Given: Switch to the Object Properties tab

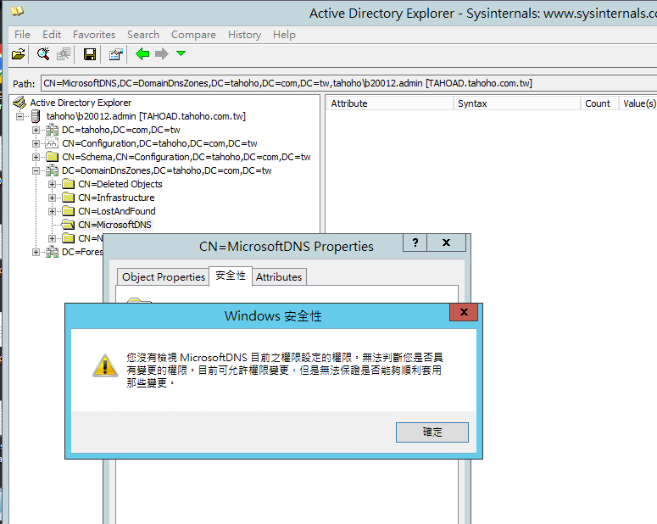Looking at the screenshot, I should pos(164,276).
